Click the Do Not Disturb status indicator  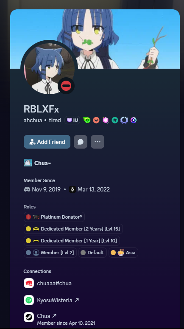(x=66, y=86)
